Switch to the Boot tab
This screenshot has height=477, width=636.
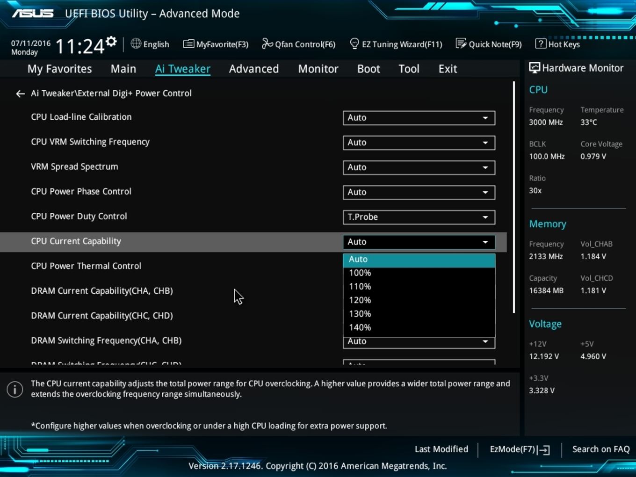point(369,69)
